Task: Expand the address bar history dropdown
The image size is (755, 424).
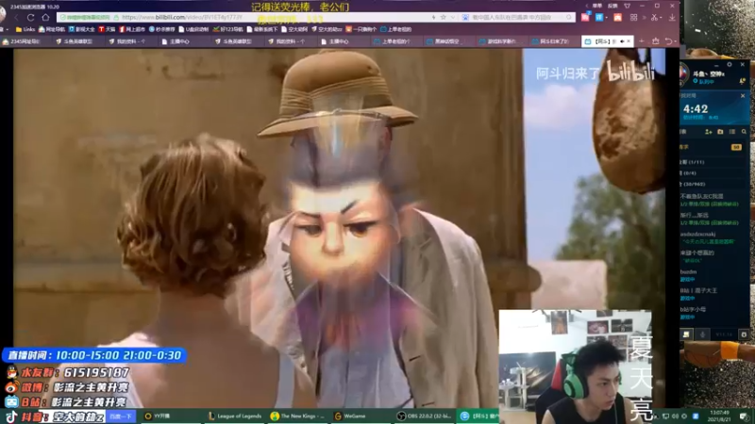Action: tap(452, 17)
